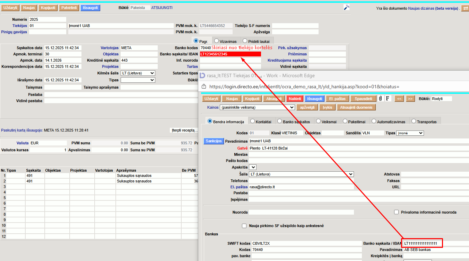The image size is (469, 261).
Task: Enable Privaloma informacinė nuoroda checkbox
Action: coord(396,212)
